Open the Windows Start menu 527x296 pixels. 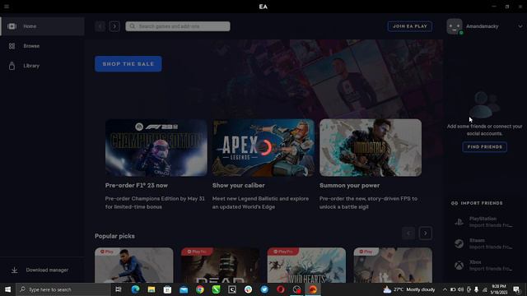(7, 289)
